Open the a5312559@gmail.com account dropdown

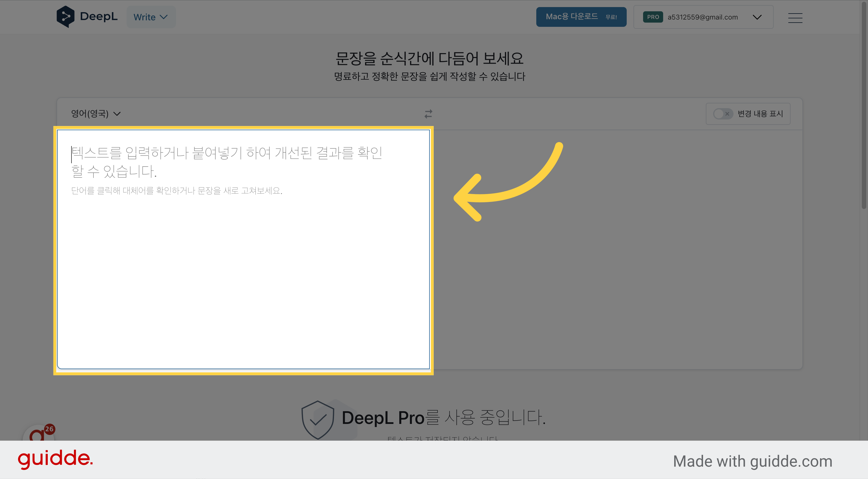(x=703, y=17)
